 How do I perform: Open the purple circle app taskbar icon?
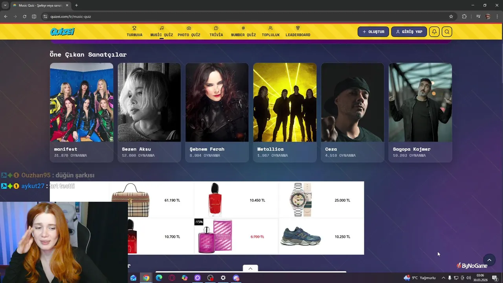[197, 278]
